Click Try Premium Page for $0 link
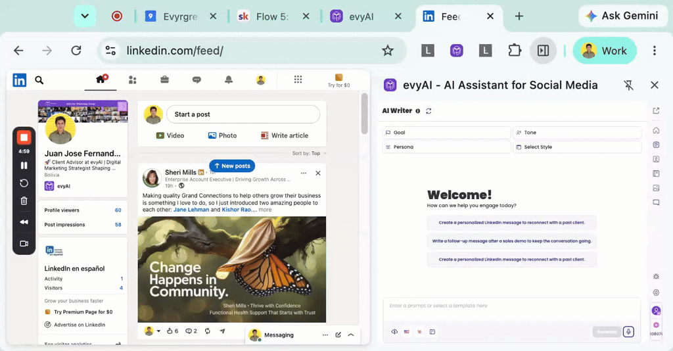Image resolution: width=673 pixels, height=351 pixels. [x=79, y=312]
